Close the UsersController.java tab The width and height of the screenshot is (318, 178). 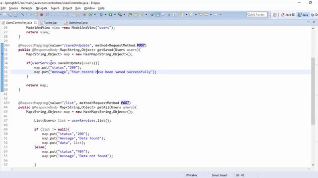[x=35, y=23]
